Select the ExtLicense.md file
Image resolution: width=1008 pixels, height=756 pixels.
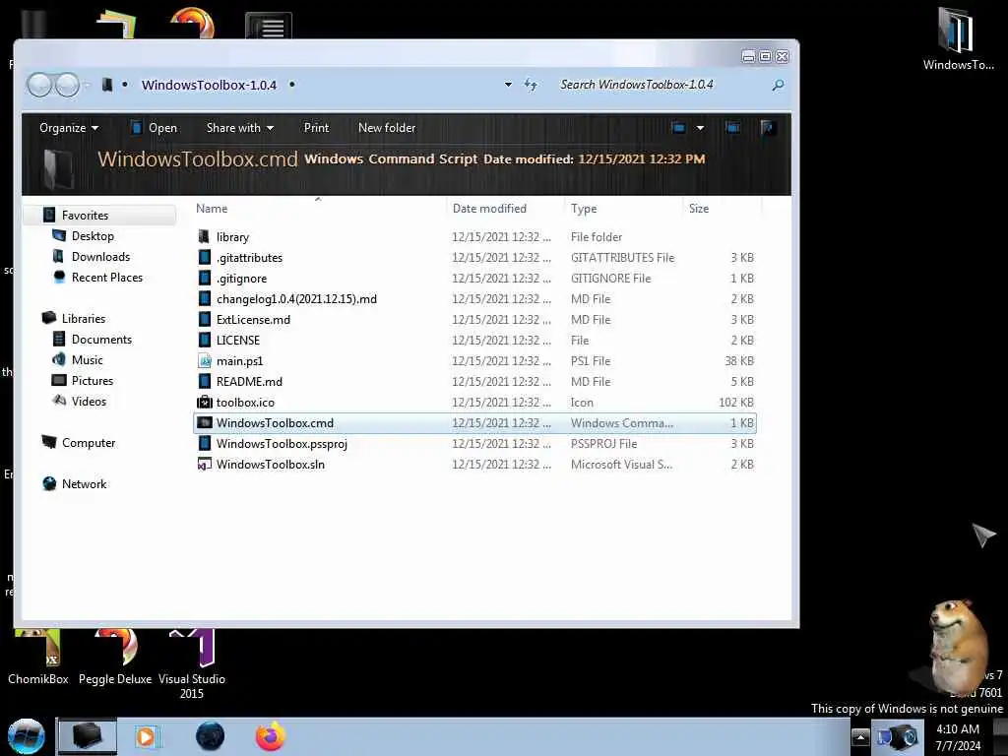pos(475,320)
